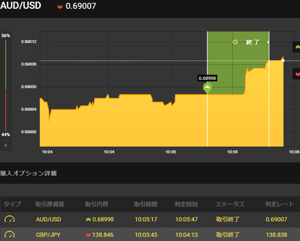Click the small arrow at expiry line top
Screen dimensions: 300x241
(x=268, y=42)
